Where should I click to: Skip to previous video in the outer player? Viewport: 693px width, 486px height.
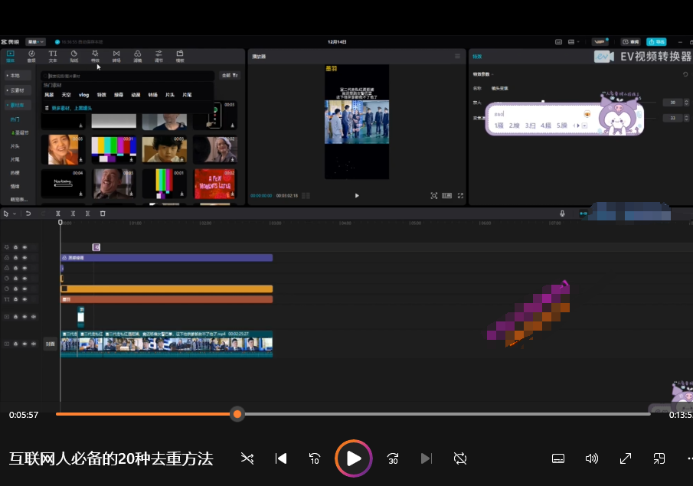tap(281, 458)
